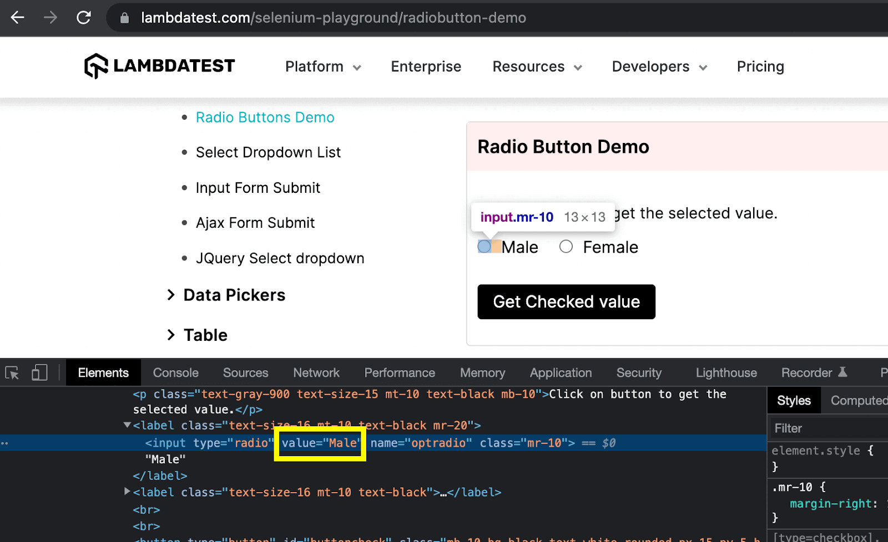Collapse the highlighted label element in Elements panel
This screenshot has height=542, width=888.
click(127, 425)
